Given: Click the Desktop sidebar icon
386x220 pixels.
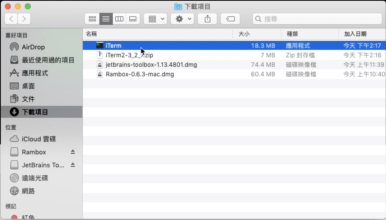Looking at the screenshot, I should [x=14, y=86].
